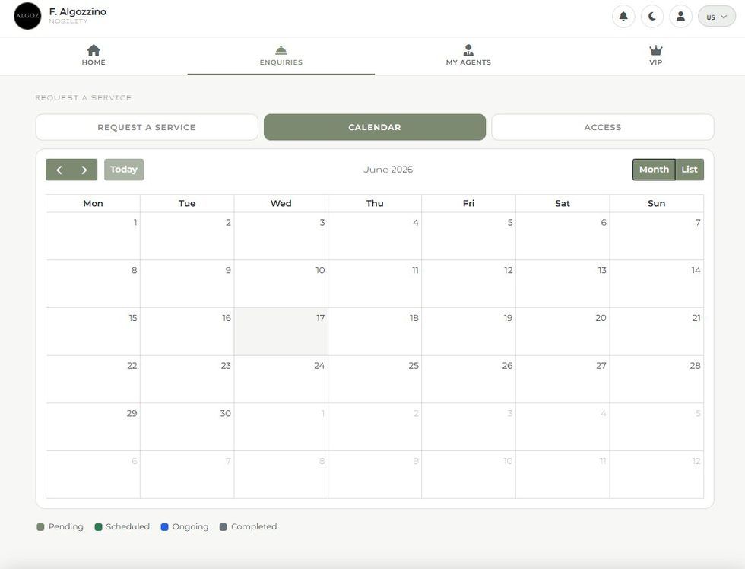Switch calendar to Month view
The height and width of the screenshot is (569, 745).
tap(654, 170)
